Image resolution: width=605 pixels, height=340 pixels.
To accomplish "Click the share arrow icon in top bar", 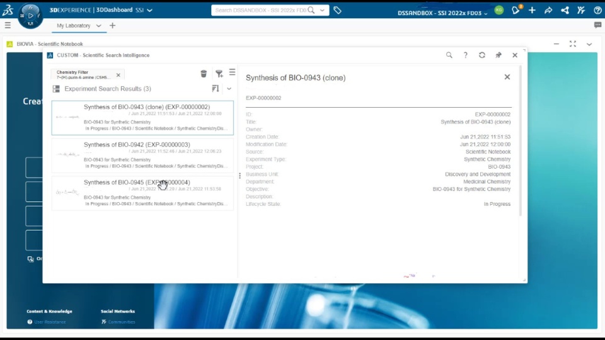I will tap(548, 11).
